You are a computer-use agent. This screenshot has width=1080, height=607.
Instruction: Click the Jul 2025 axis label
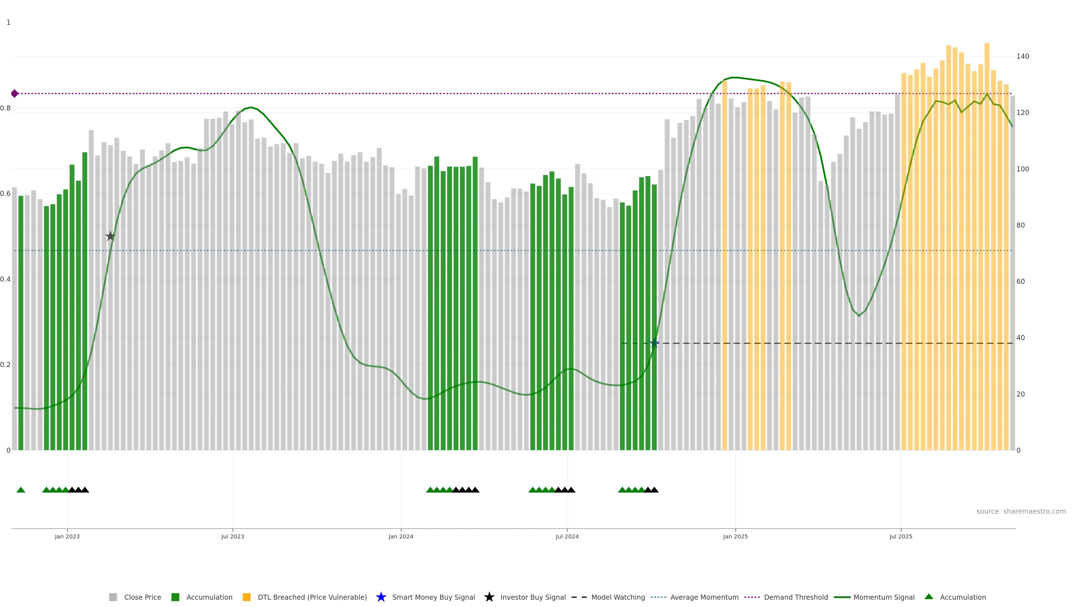[x=901, y=536]
